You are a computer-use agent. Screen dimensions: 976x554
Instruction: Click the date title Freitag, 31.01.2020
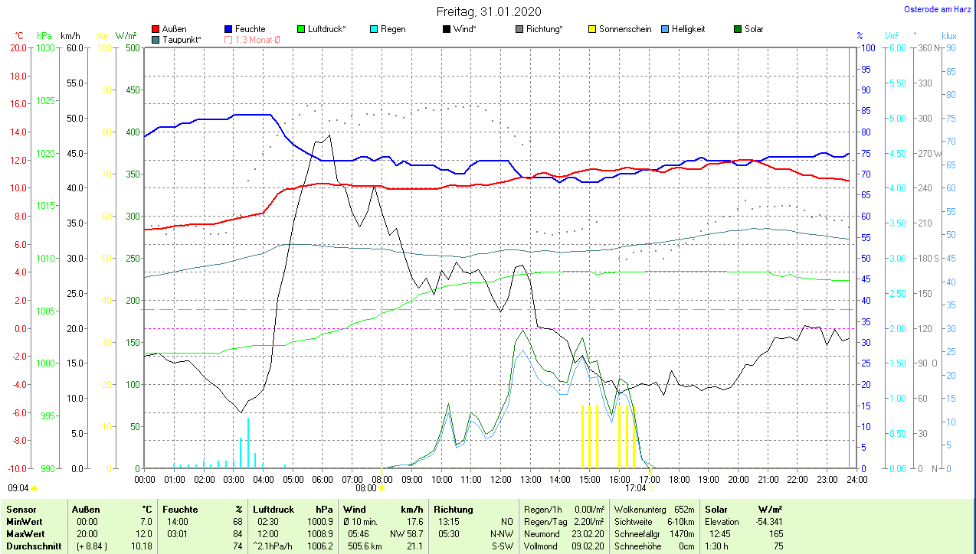click(x=488, y=11)
